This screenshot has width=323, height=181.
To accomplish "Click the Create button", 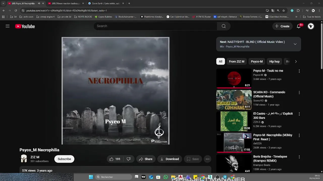I will coord(282,26).
